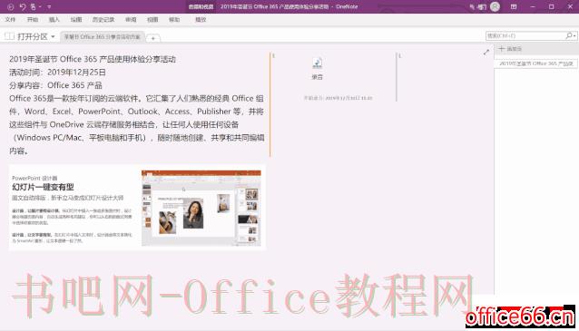Click the recording timestamp text line
Screen dimensions: 579x331
(338, 98)
